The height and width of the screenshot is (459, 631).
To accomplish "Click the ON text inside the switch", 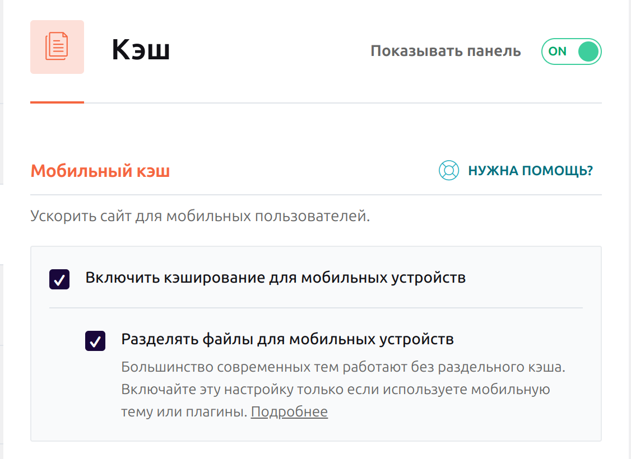I will pos(557,51).
